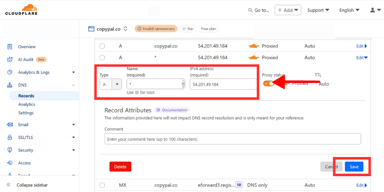Open the Add dropdown in header

pos(288,10)
